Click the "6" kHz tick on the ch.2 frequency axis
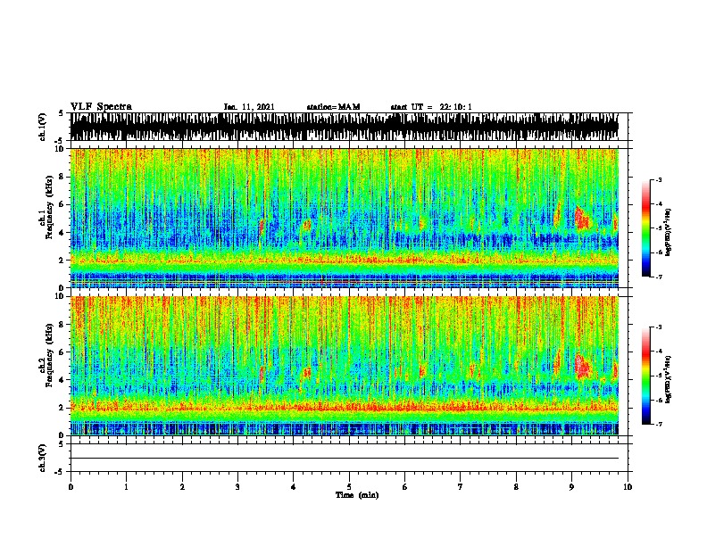The height and width of the screenshot is (546, 707). (63, 352)
